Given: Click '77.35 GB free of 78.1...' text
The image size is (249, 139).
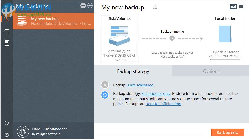Looking at the screenshot, I should pyautogui.click(x=225, y=56).
